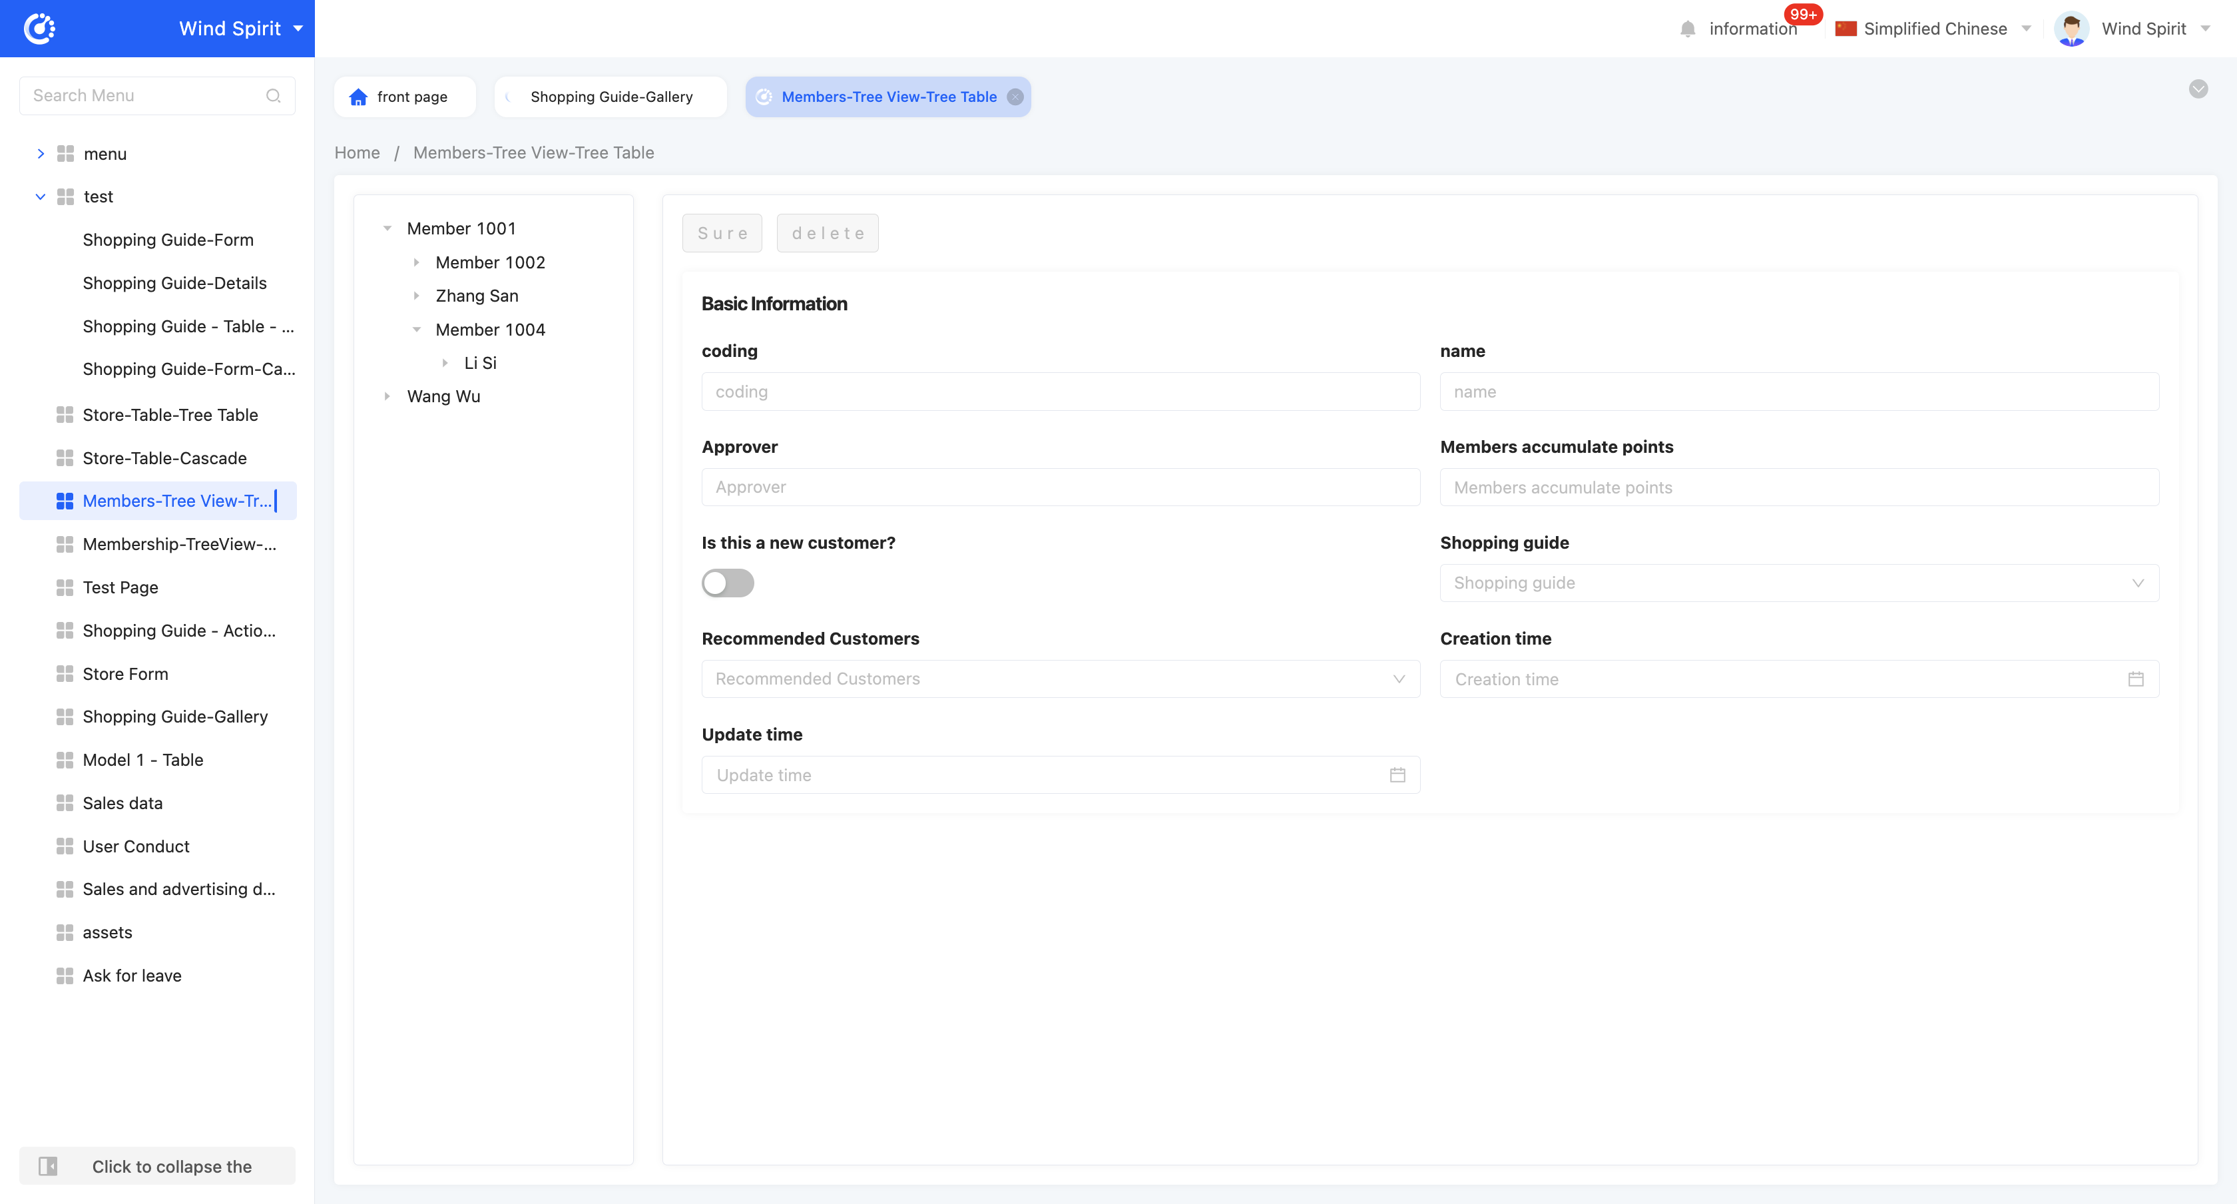The height and width of the screenshot is (1204, 2237).
Task: Open the Shopping guide dropdown
Action: [x=1798, y=583]
